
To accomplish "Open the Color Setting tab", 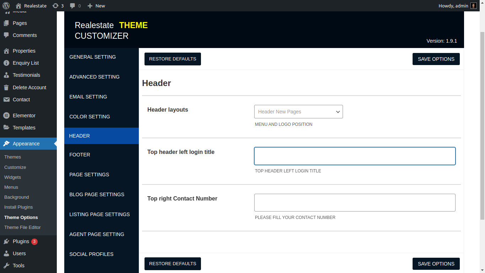I will coord(90,117).
